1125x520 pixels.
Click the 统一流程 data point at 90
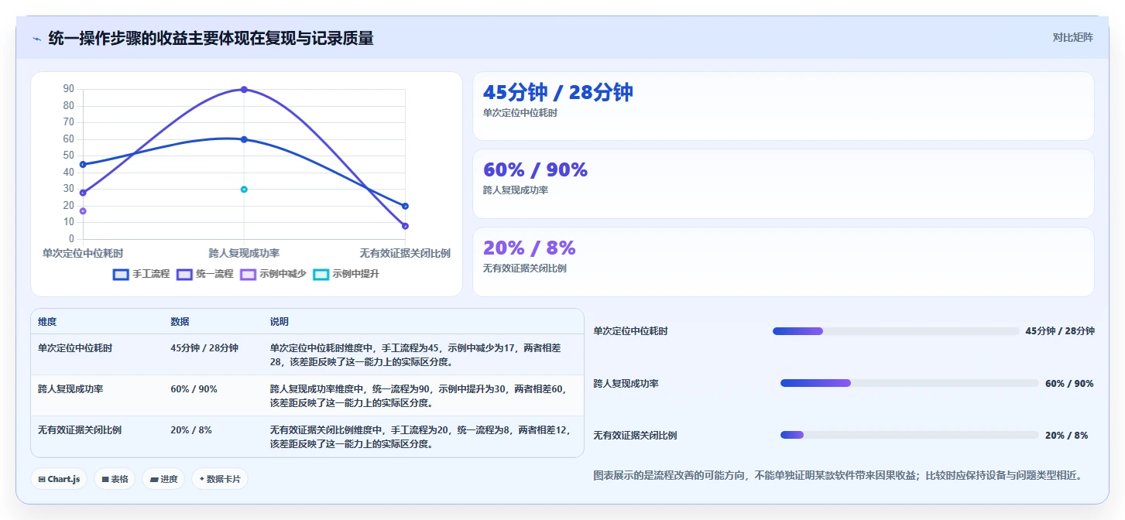click(244, 90)
